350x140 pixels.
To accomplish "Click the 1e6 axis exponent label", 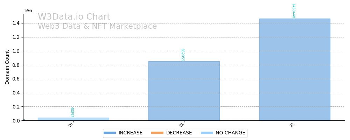I will 28,11.
